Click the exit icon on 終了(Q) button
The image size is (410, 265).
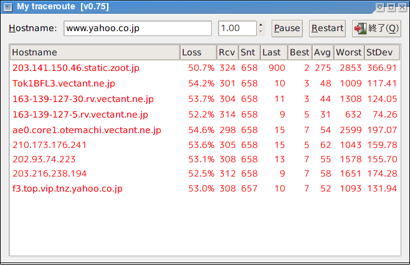(x=360, y=29)
